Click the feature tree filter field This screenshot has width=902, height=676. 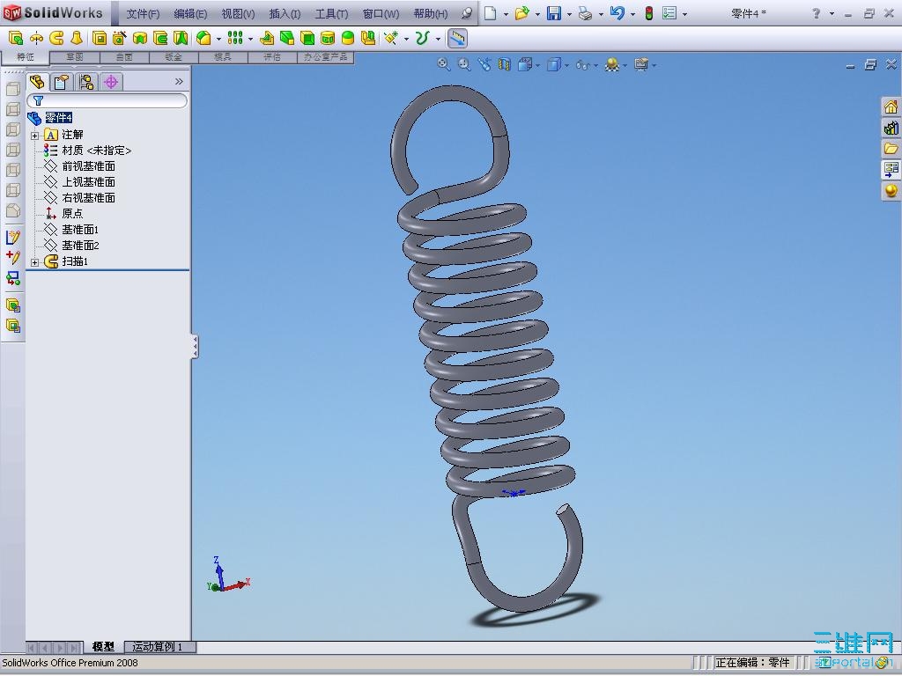pos(107,100)
